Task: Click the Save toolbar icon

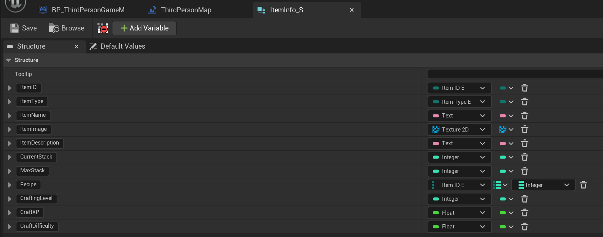Action: 15,28
